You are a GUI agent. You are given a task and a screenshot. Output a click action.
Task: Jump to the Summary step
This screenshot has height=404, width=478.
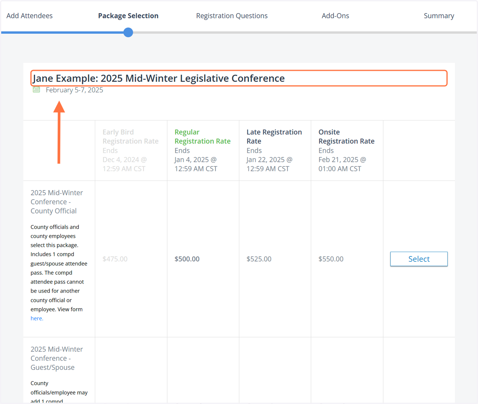(439, 16)
